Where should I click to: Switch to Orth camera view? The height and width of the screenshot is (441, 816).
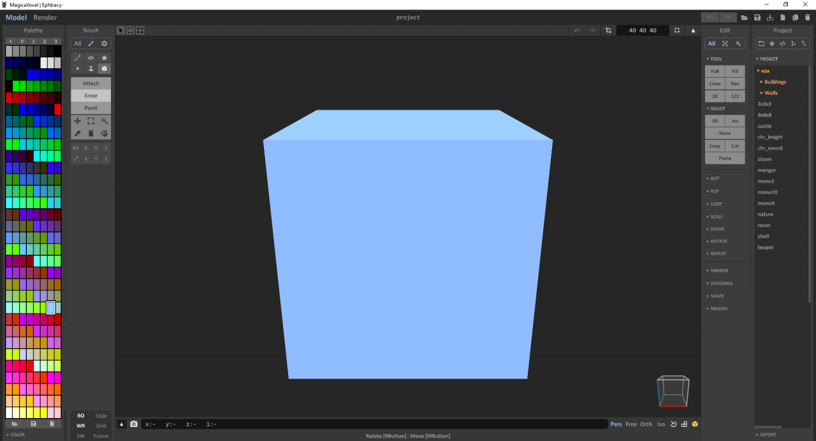pyautogui.click(x=646, y=424)
